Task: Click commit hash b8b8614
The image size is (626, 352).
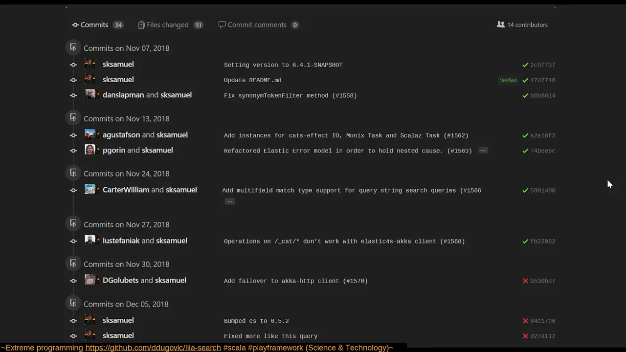Action: [543, 96]
